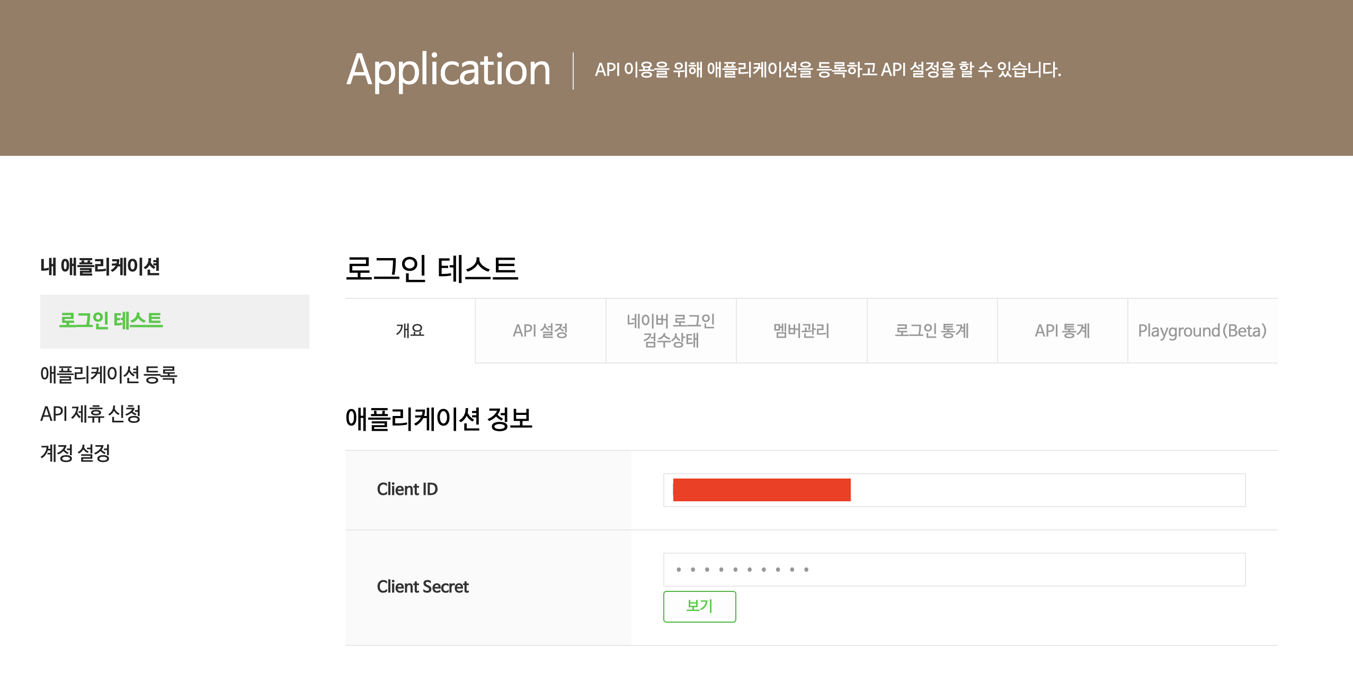1353x691 pixels.
Task: Click the 로그인 테스트 page heading
Action: coord(431,268)
